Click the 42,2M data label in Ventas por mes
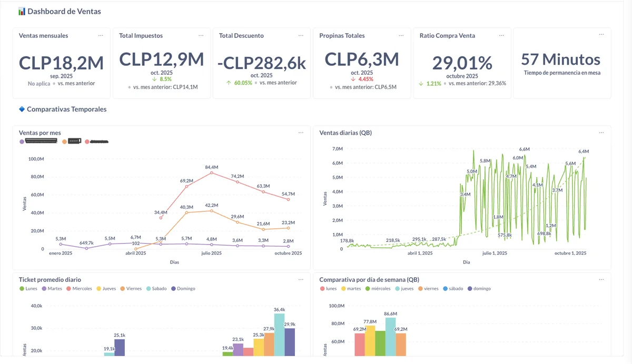The image size is (632, 364). click(x=211, y=205)
